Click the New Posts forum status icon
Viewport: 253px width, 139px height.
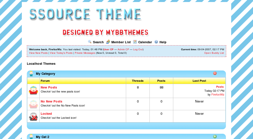pyautogui.click(x=33, y=90)
